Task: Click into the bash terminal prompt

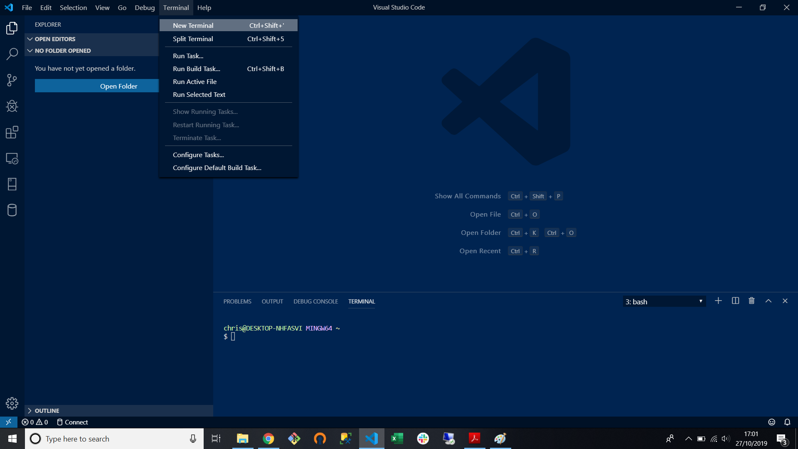Action: 233,336
